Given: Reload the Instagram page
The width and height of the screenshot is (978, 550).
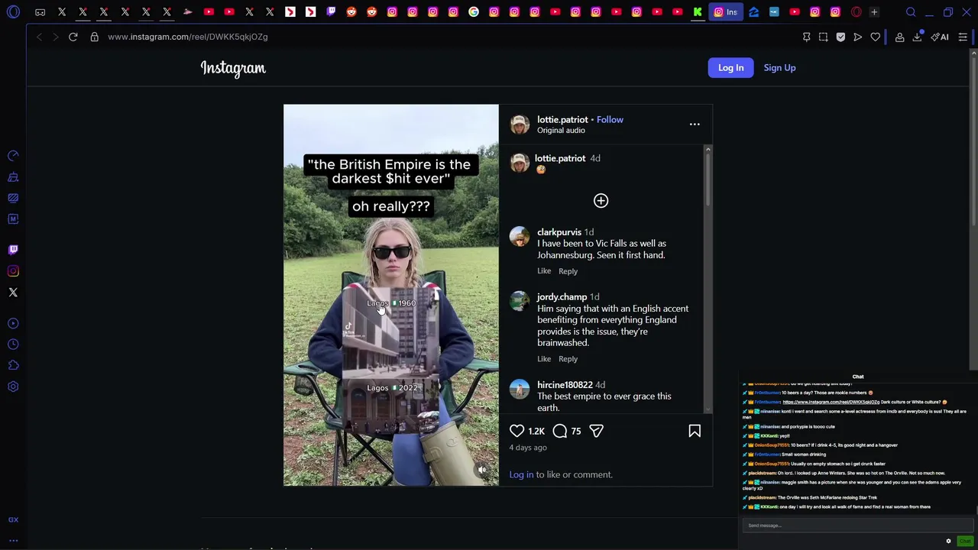Looking at the screenshot, I should (73, 37).
